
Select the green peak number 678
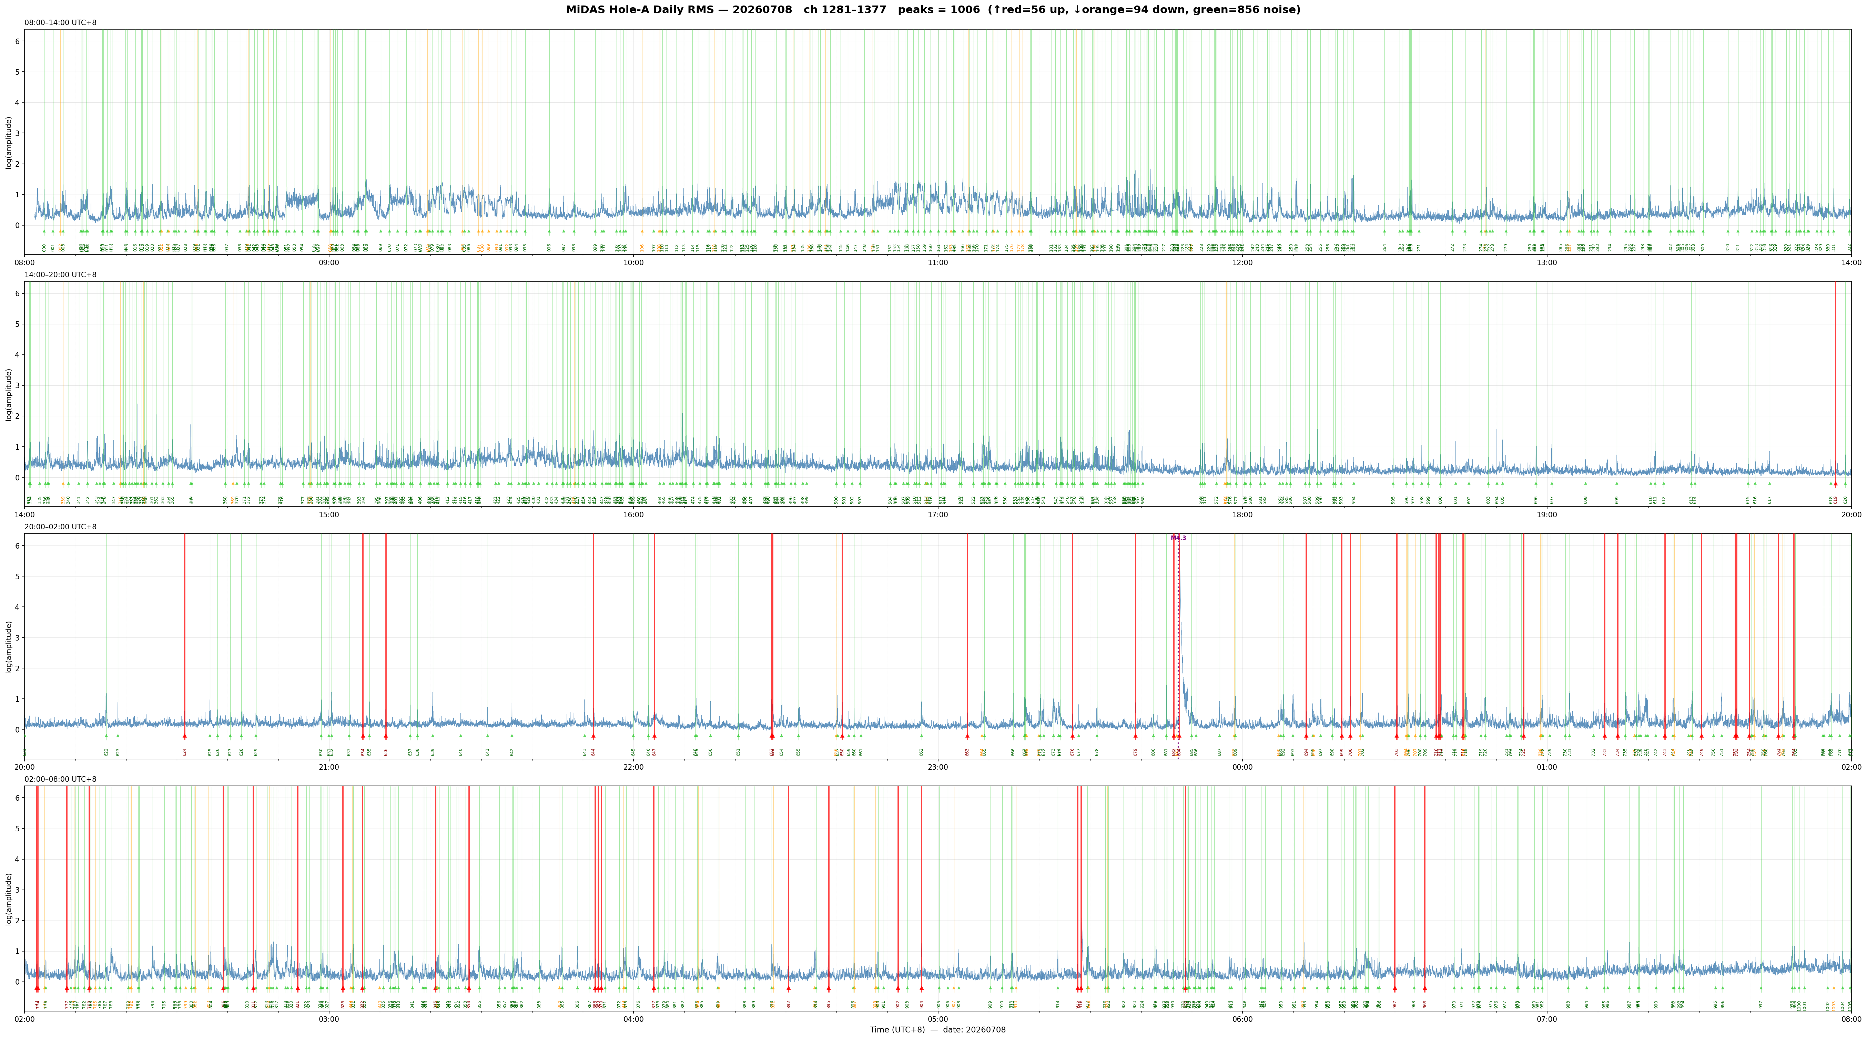(1097, 752)
